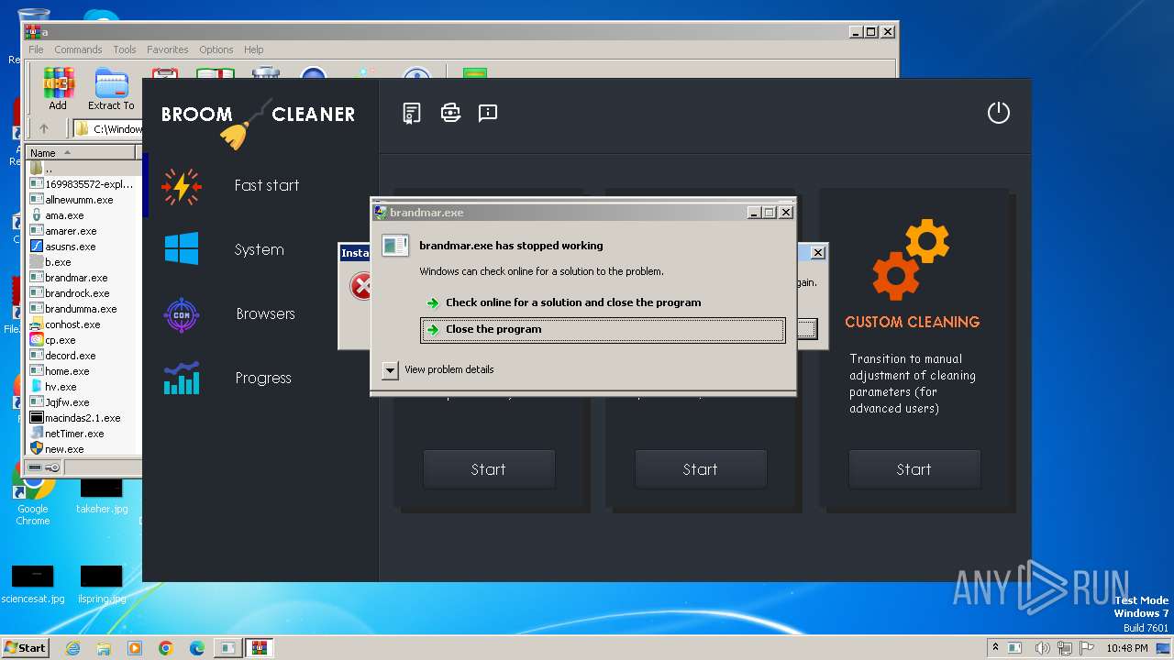Click the taskbar clock 10:48 PM

click(x=1126, y=648)
